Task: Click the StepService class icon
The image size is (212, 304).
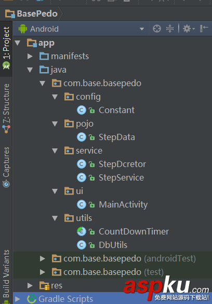Action: [x=82, y=177]
